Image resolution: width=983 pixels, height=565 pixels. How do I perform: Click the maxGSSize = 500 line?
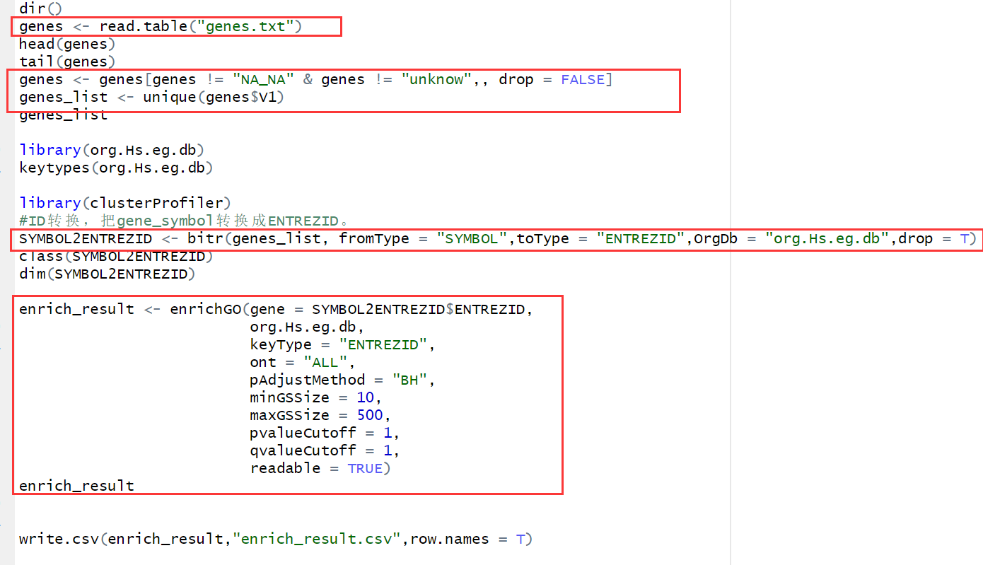click(320, 415)
